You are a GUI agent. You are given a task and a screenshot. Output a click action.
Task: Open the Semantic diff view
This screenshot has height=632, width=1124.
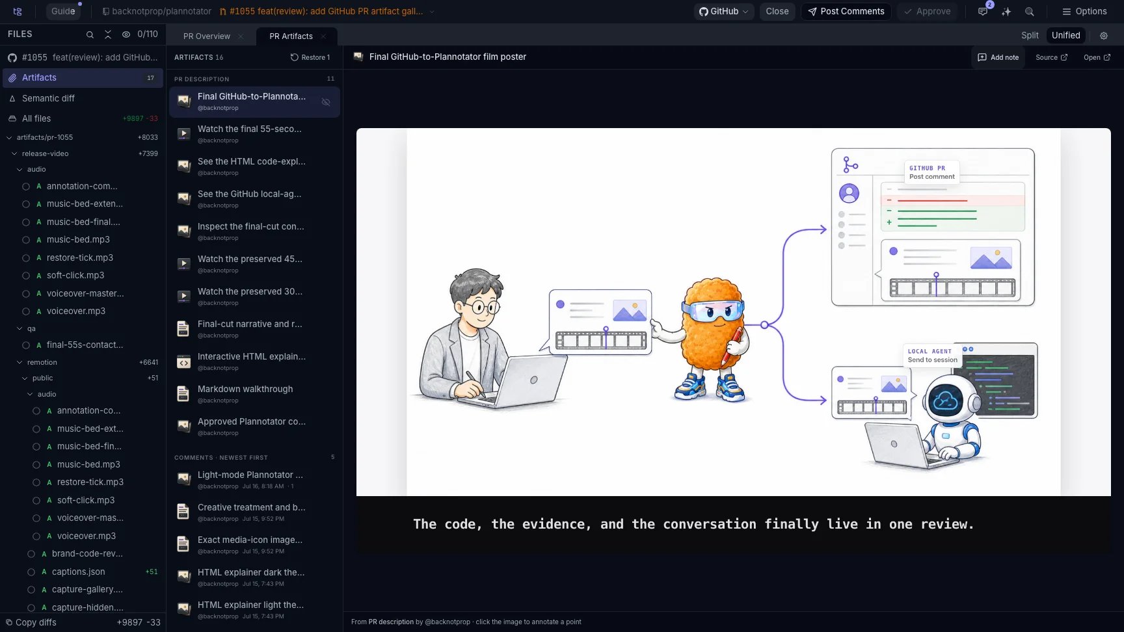83,98
